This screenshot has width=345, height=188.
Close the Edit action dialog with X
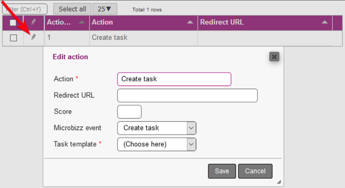click(274, 56)
